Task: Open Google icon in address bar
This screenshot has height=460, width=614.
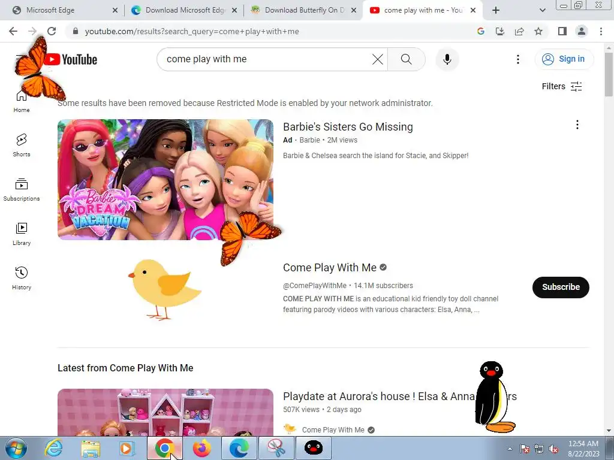Action: coord(481,31)
